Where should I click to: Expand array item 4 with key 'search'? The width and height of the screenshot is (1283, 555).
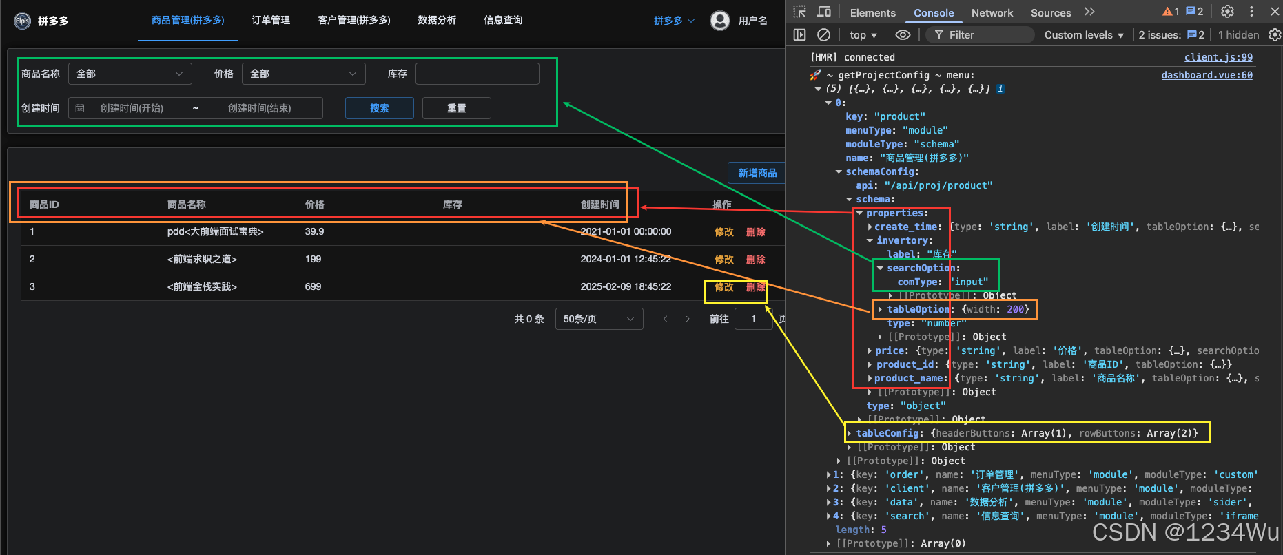point(829,516)
